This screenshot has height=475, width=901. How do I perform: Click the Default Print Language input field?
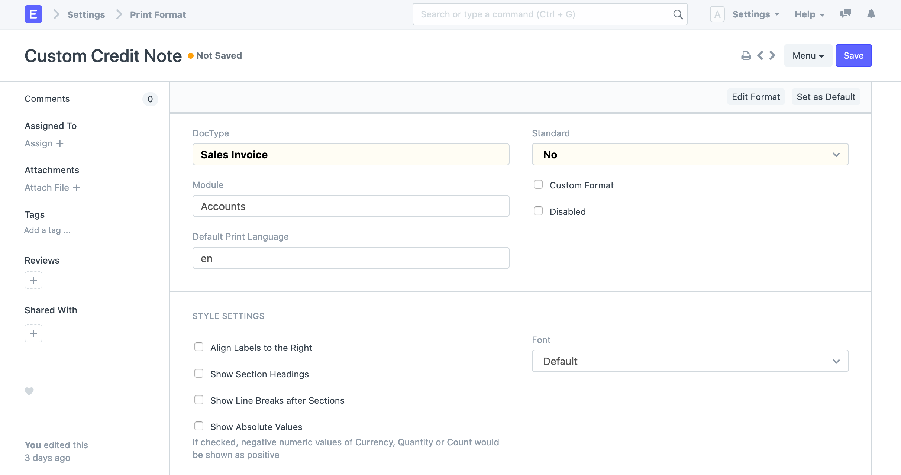tap(351, 258)
